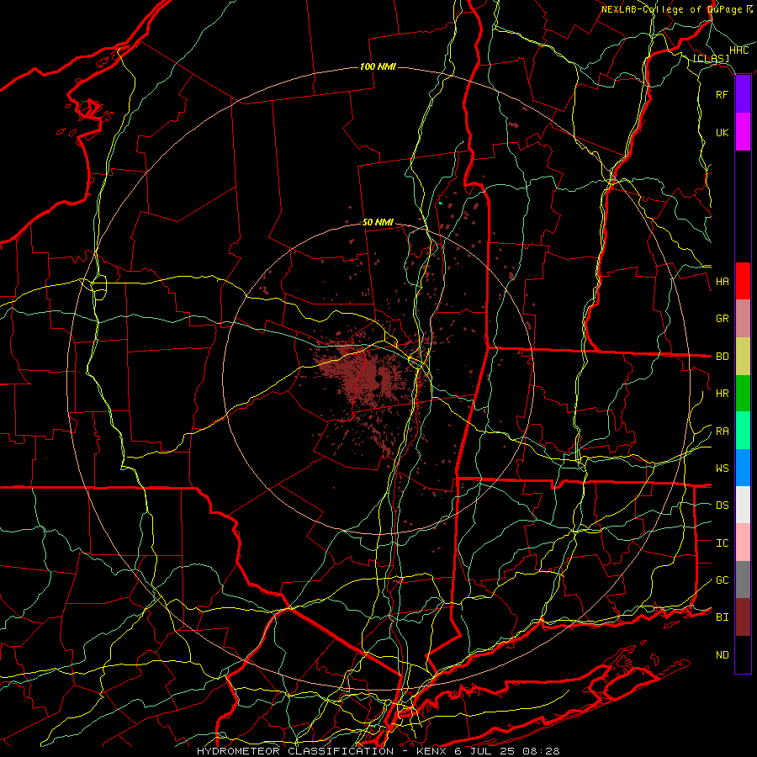This screenshot has height=757, width=757.
Task: Click the UK legend label
Action: (x=722, y=132)
